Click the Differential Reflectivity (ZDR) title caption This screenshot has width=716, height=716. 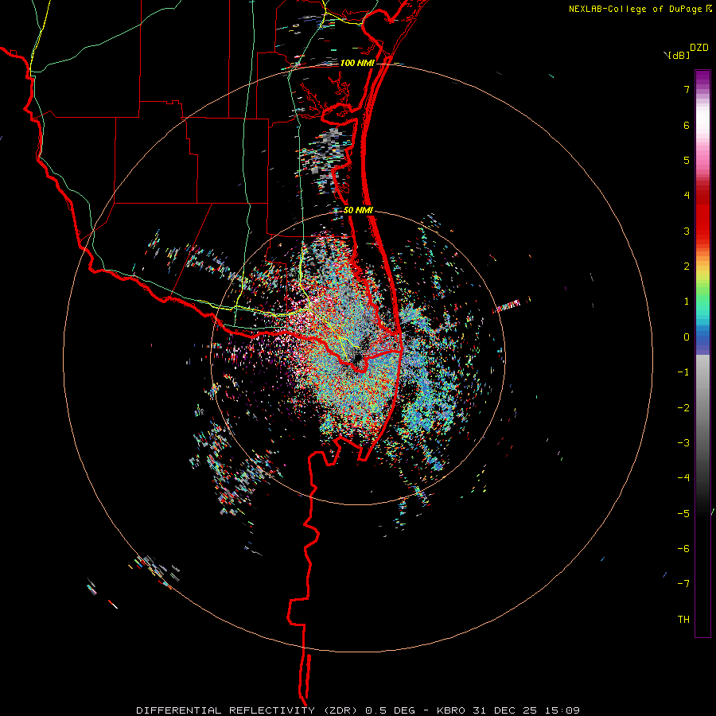[x=248, y=710]
